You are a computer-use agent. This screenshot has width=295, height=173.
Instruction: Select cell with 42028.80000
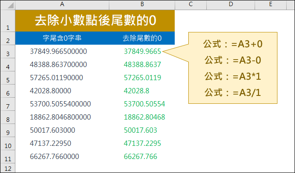coord(62,91)
